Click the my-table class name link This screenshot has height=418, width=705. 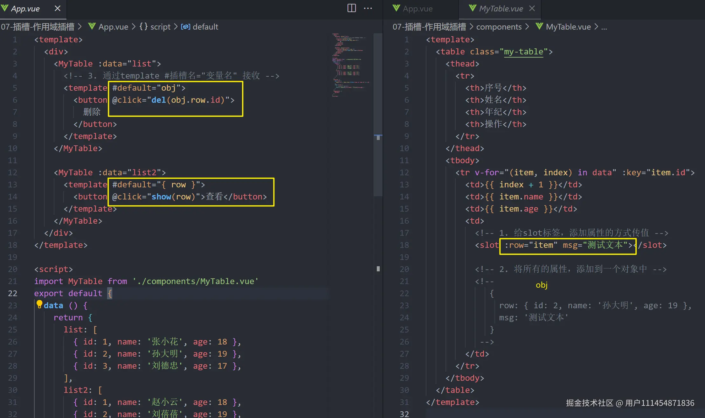523,52
